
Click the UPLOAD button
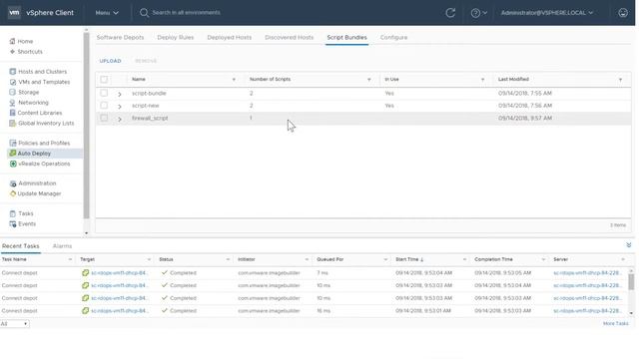pos(110,61)
